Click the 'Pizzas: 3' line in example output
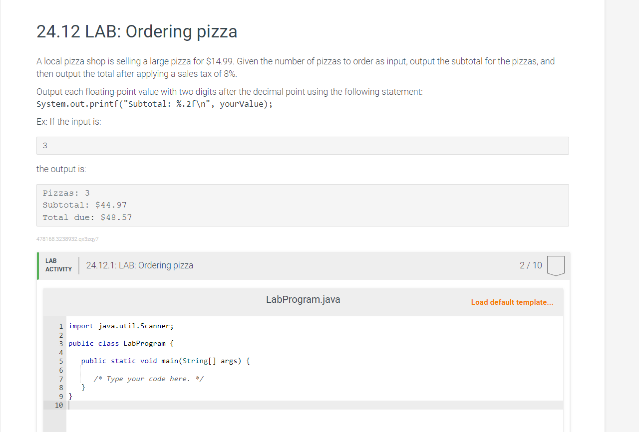The image size is (639, 432). pyautogui.click(x=66, y=193)
